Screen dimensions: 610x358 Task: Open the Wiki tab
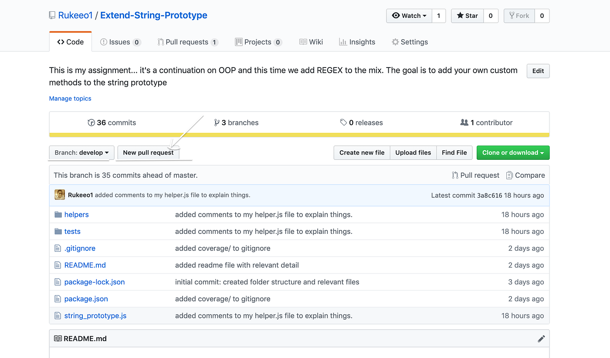click(311, 42)
